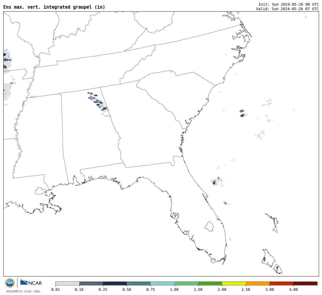Click the 0.75–1.00 light aqua colorbar swatch
322x295 pixels.
click(163, 283)
